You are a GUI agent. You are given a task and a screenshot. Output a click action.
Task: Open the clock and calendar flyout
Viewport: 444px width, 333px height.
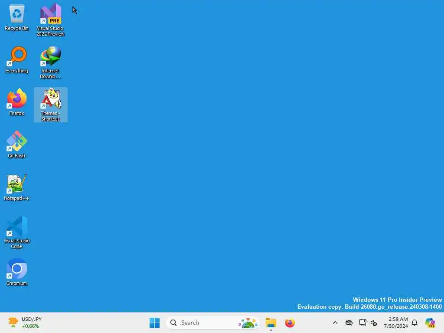pos(396,323)
